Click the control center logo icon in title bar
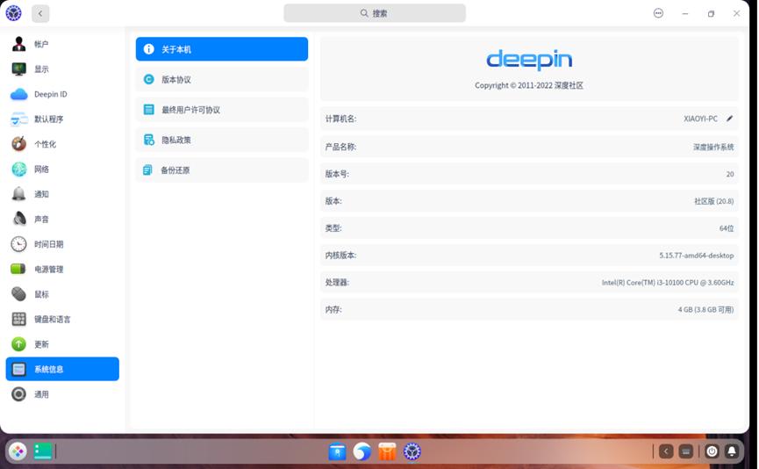The width and height of the screenshot is (759, 469). click(13, 13)
